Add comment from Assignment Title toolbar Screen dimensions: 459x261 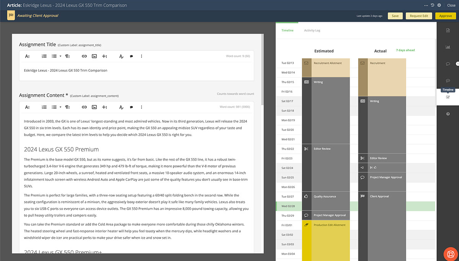[x=131, y=56]
